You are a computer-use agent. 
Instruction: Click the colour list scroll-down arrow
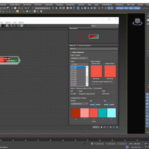[87, 85]
